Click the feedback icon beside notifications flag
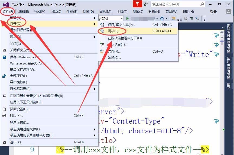Viewport: 234px width, 155px height. (146, 4)
